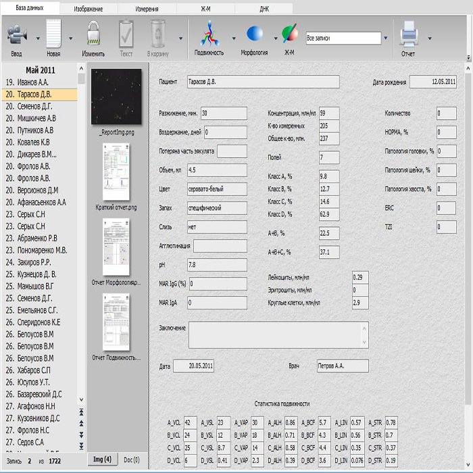Image resolution: width=473 pixels, height=473 pixels.
Task: Open the Краткий отчет.png thumbnail
Action: click(x=116, y=172)
